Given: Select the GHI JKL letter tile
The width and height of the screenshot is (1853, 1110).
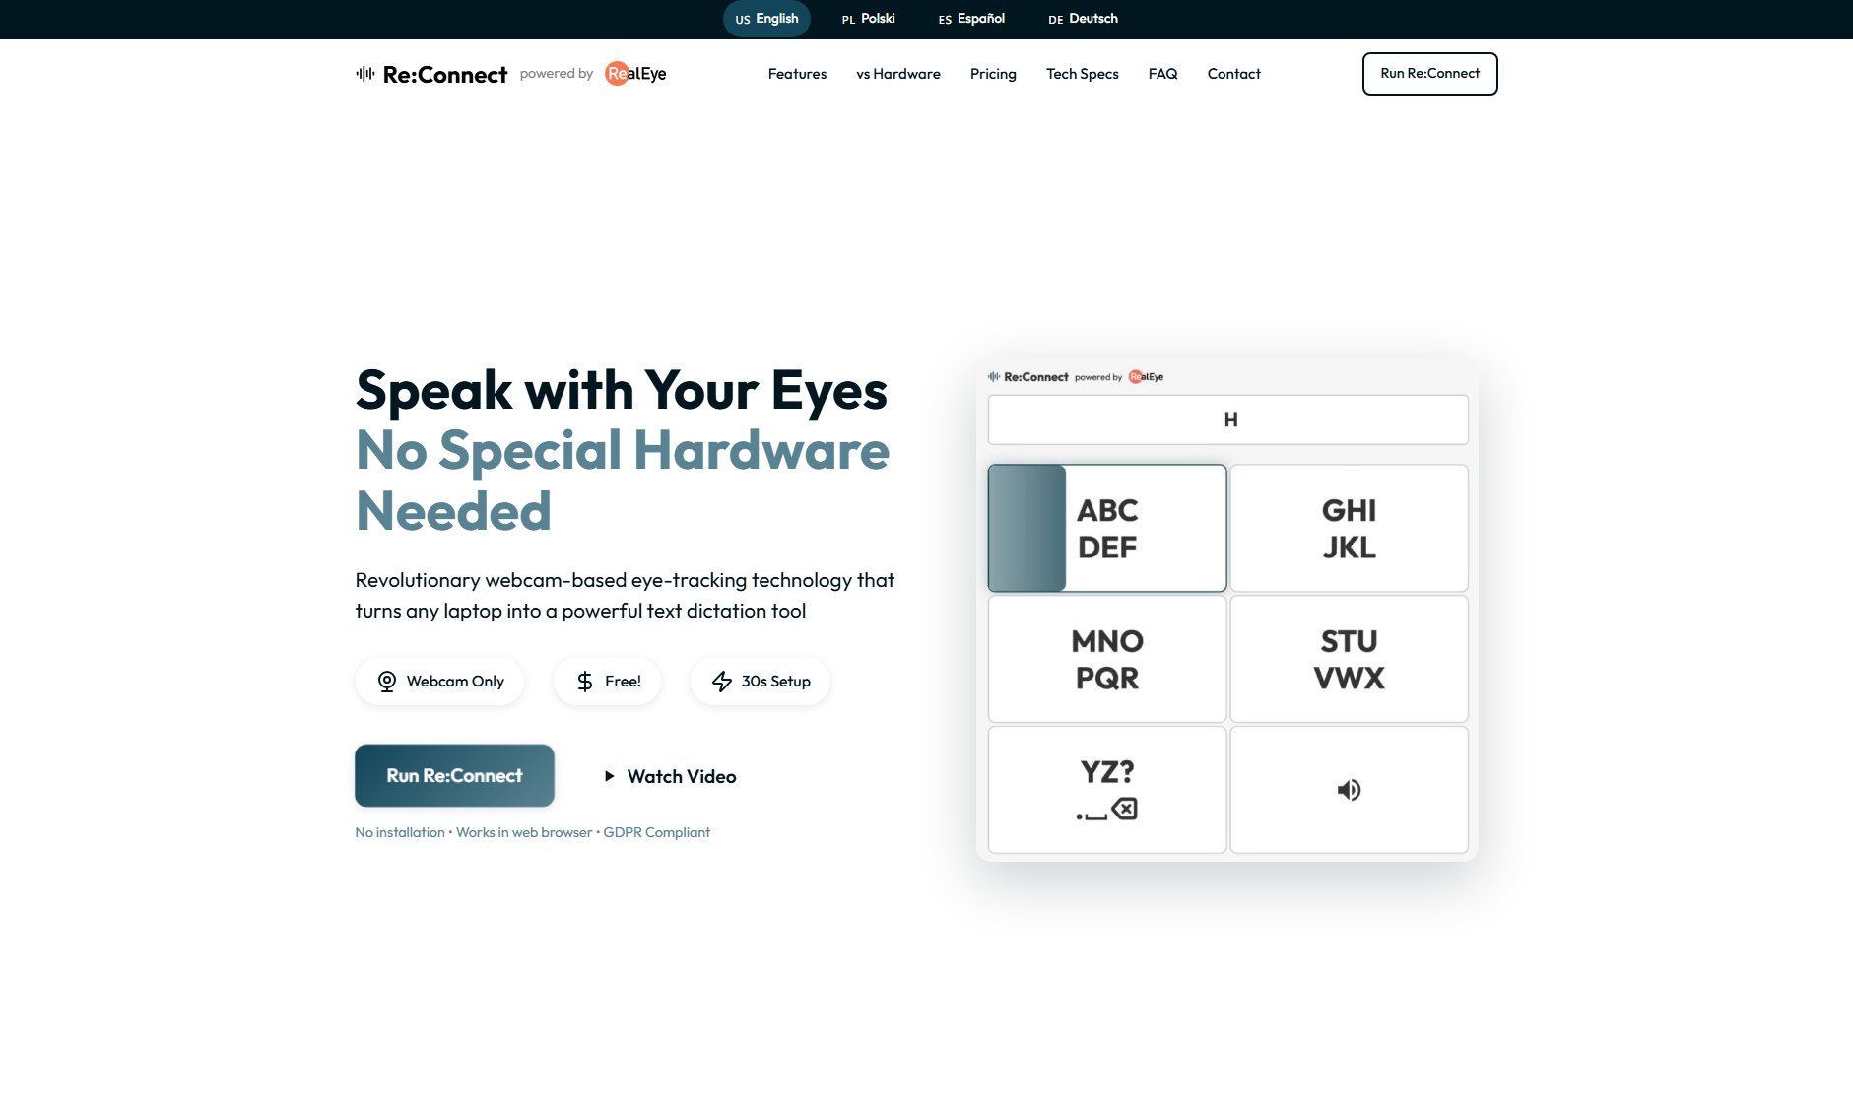Looking at the screenshot, I should [x=1349, y=529].
